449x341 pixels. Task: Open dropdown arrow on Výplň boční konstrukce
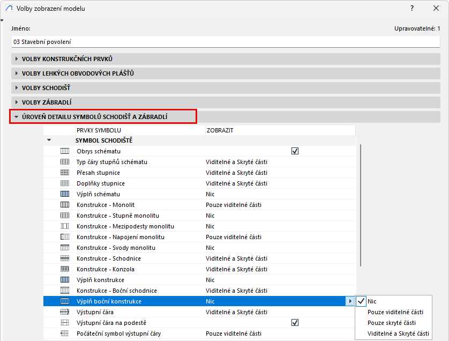click(350, 301)
